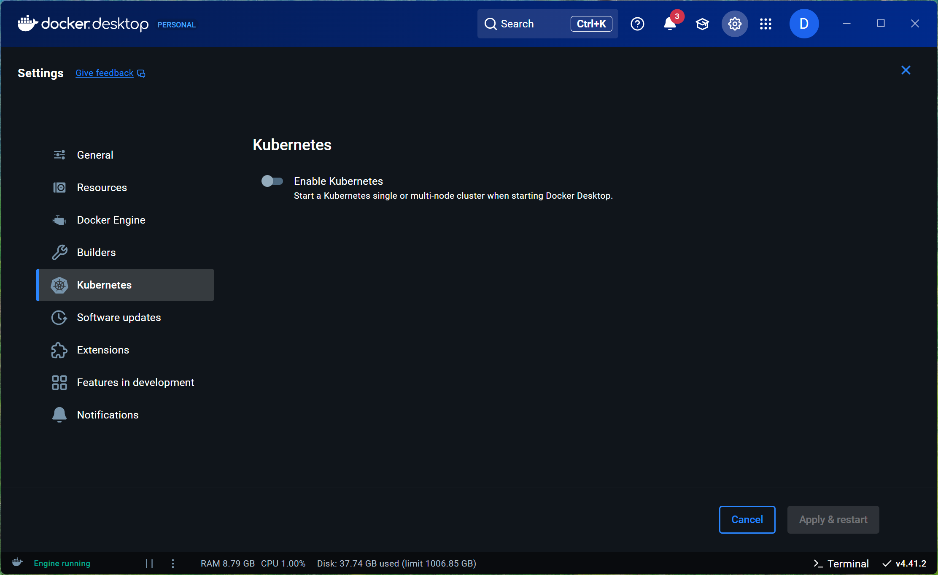Maximize the Docker Desktop window
Screen dimensions: 938x575
pyautogui.click(x=881, y=24)
